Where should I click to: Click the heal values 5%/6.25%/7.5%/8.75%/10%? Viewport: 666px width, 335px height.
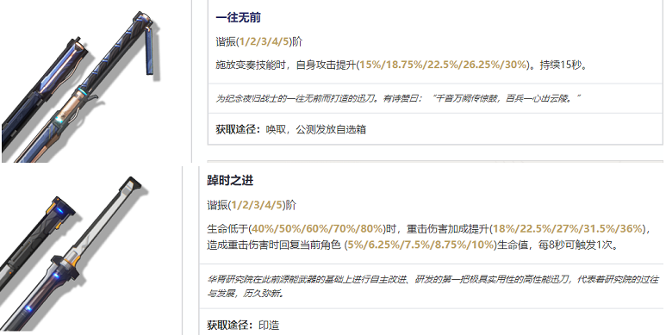(421, 245)
